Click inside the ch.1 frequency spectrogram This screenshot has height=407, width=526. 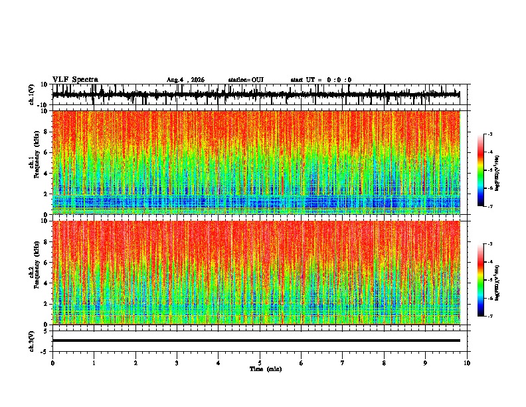tap(256, 162)
